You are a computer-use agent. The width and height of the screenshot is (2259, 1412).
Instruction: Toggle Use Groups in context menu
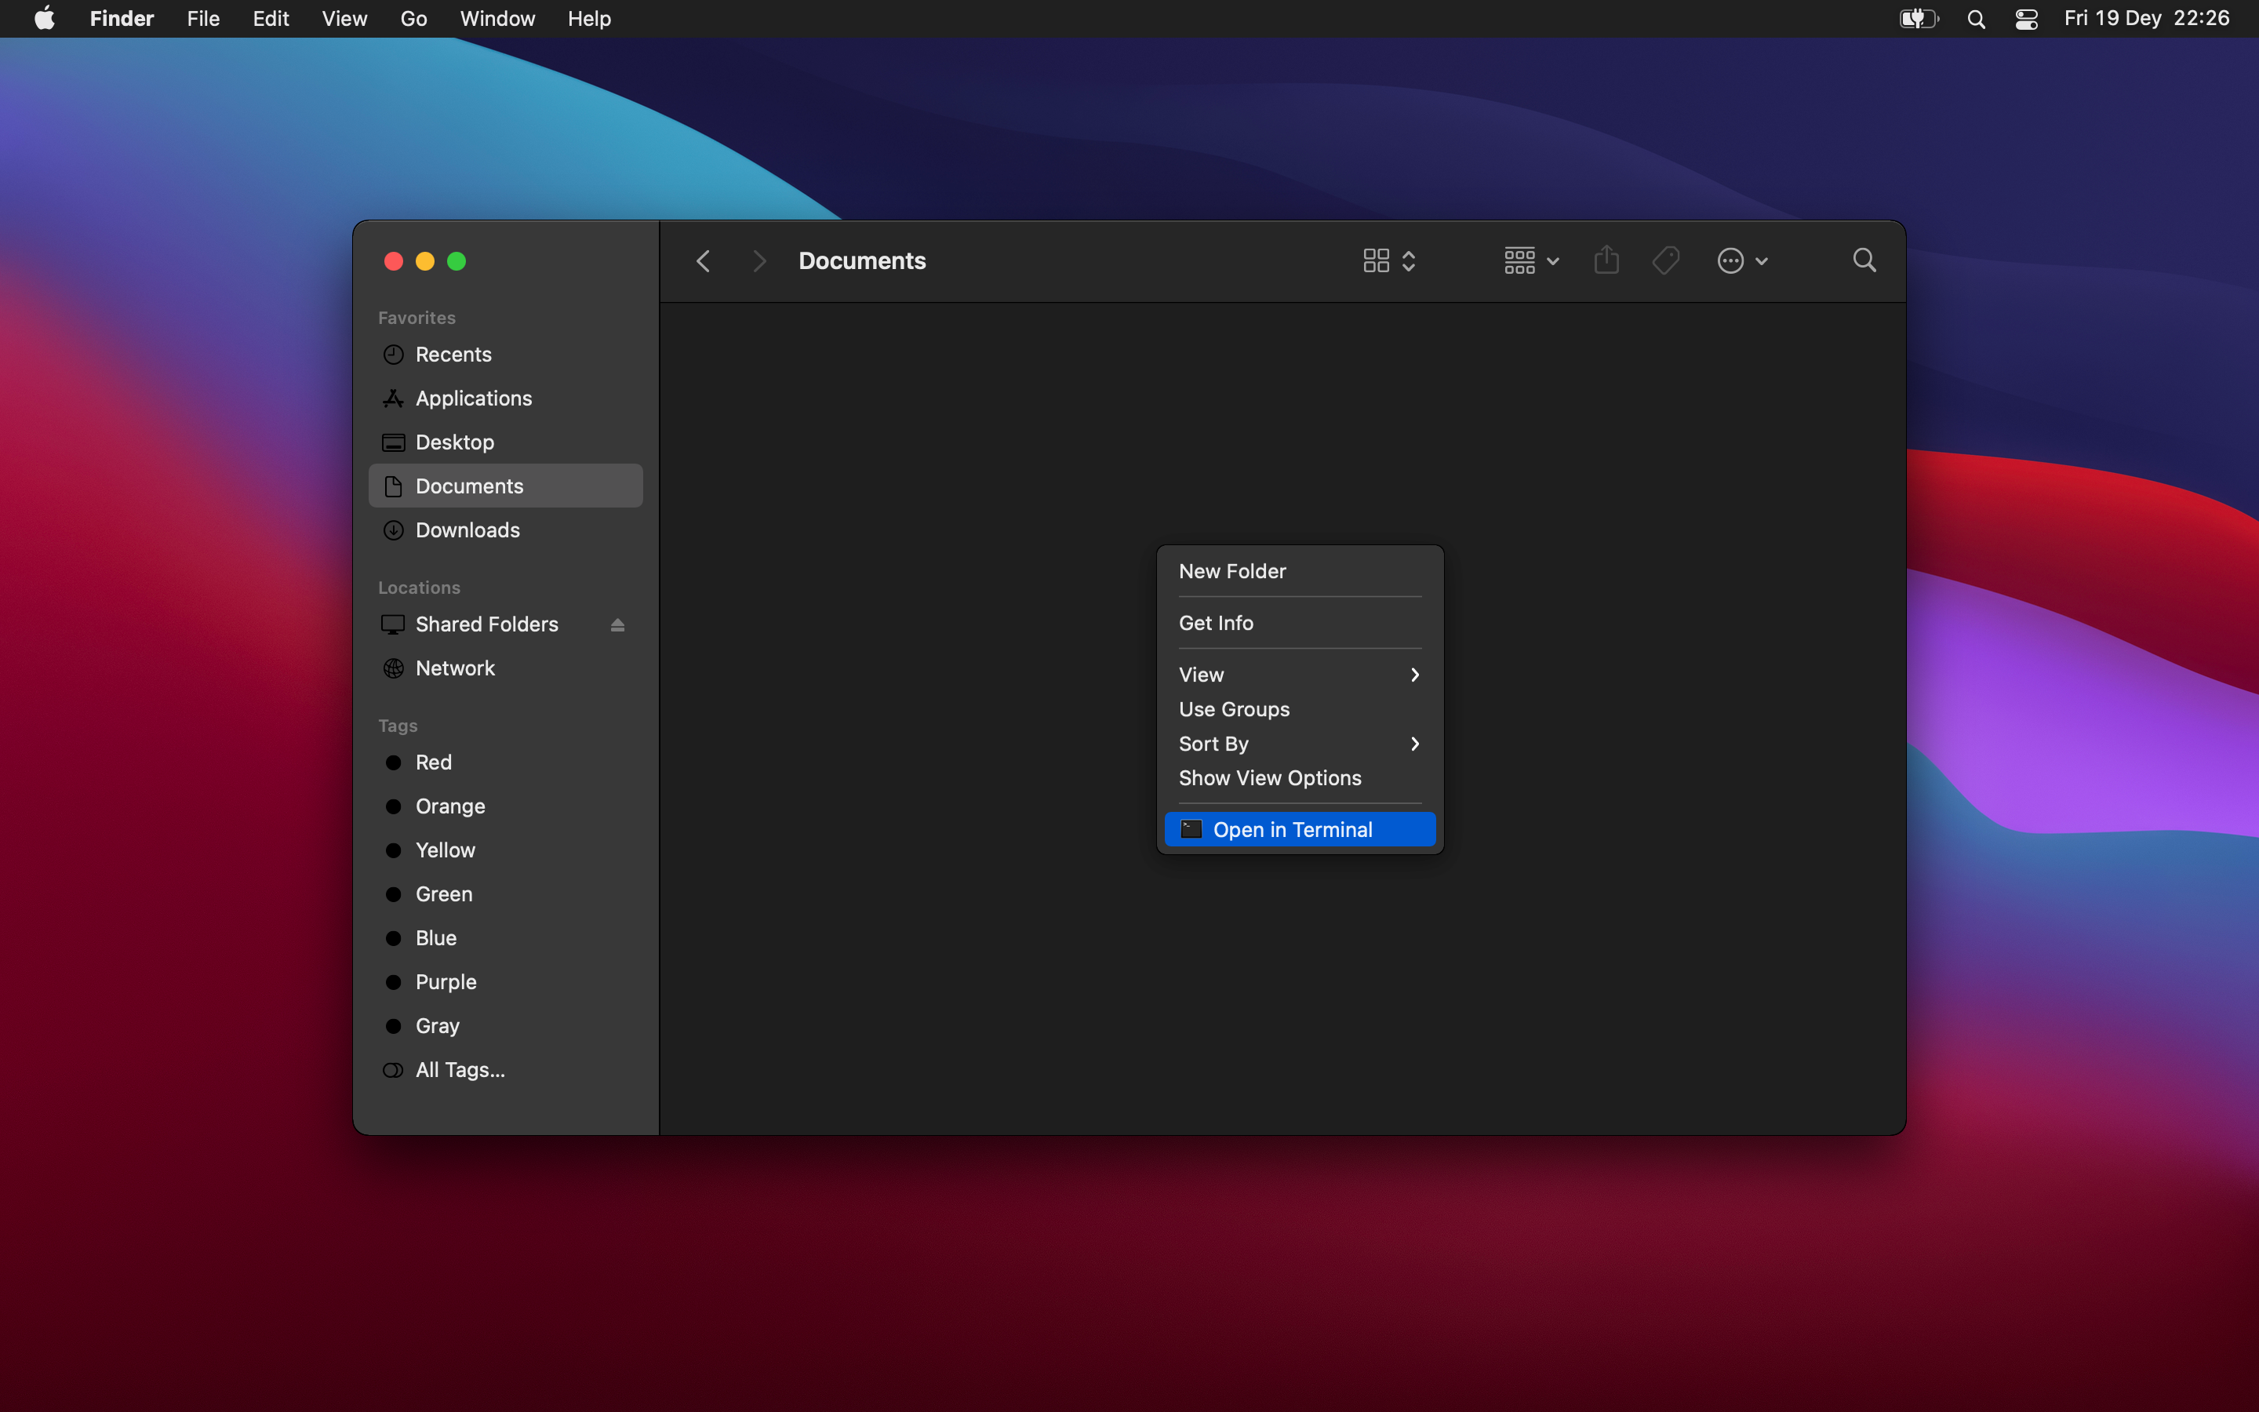(x=1233, y=709)
